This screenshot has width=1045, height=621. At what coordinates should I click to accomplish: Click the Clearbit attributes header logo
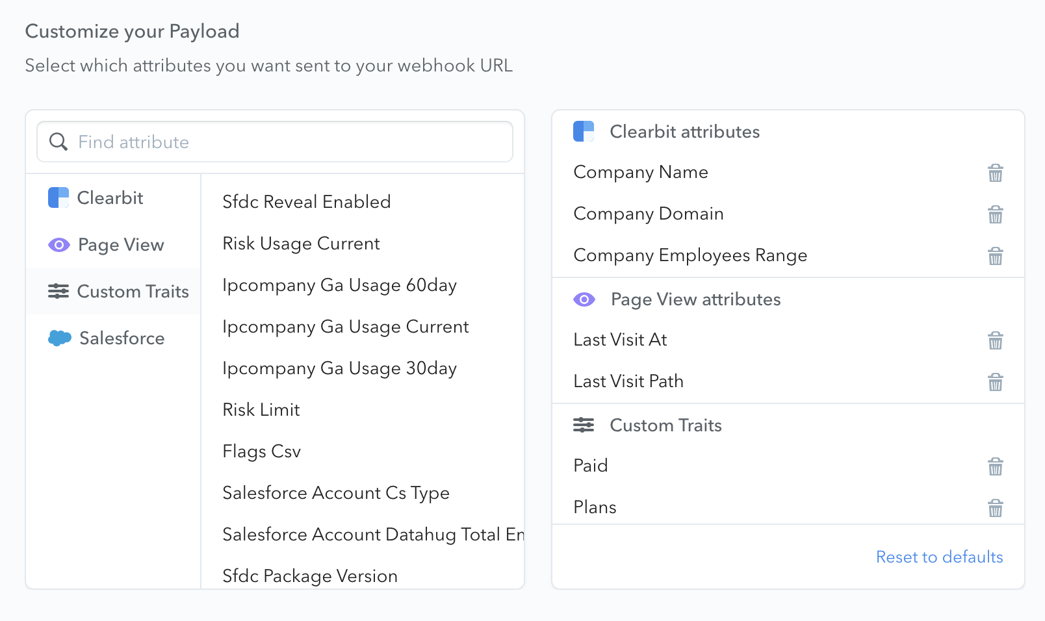tap(584, 131)
